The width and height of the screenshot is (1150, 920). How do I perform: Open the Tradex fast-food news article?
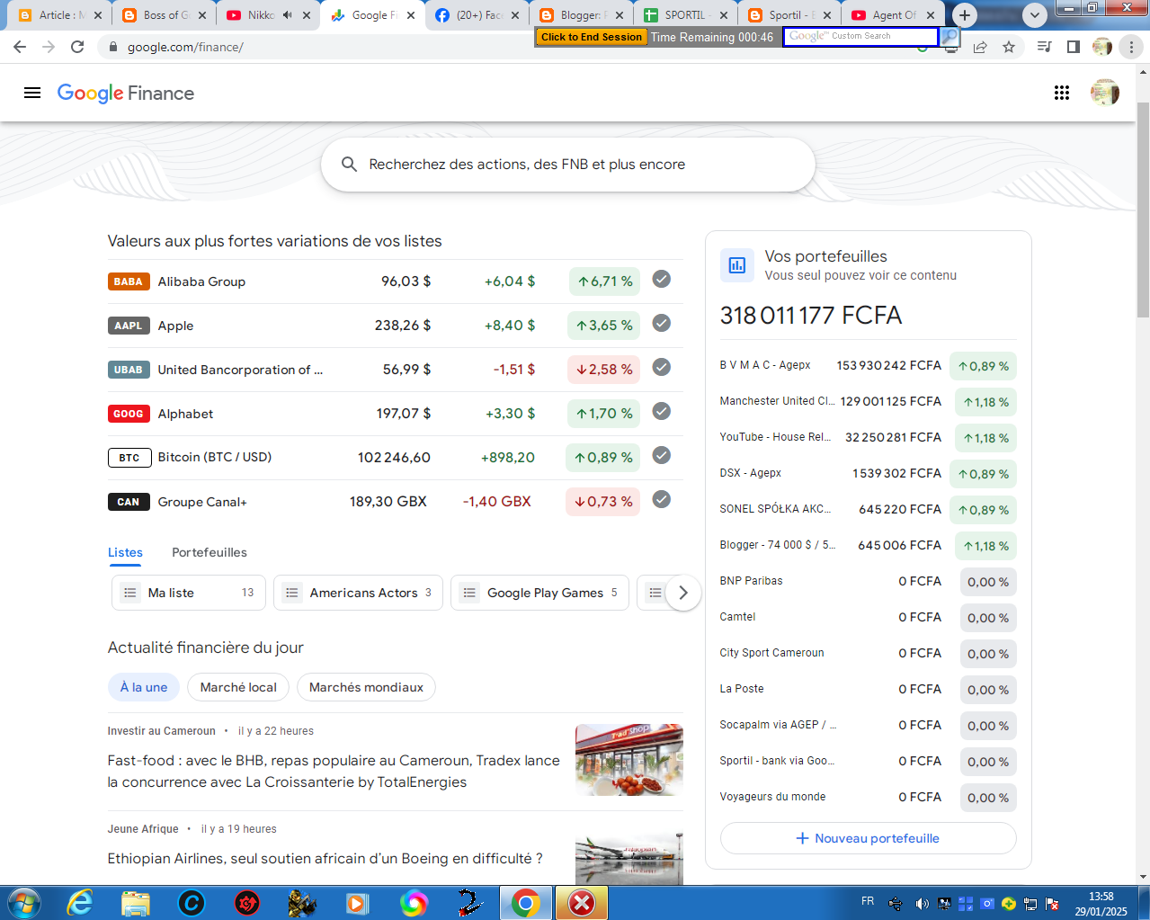[x=334, y=772]
